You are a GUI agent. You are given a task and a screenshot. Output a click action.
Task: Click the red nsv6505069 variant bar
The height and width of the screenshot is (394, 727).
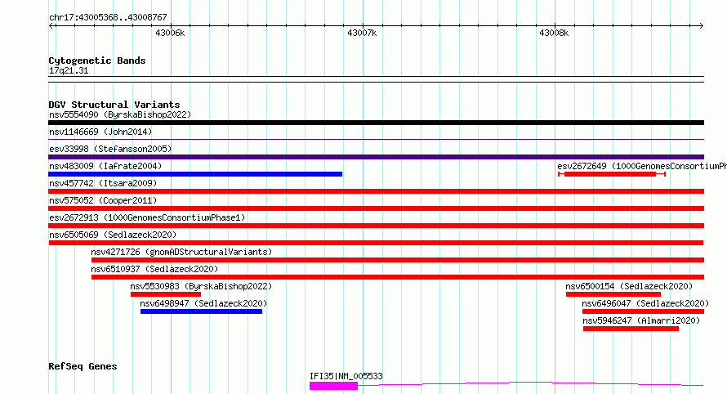[x=376, y=243]
